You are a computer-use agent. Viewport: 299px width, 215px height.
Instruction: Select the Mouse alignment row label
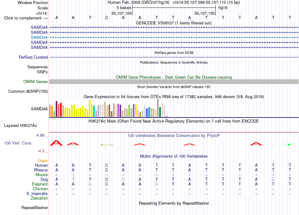[42, 175]
